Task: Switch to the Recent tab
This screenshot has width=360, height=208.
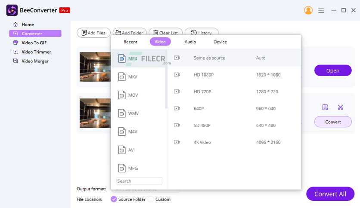Action: (x=130, y=42)
